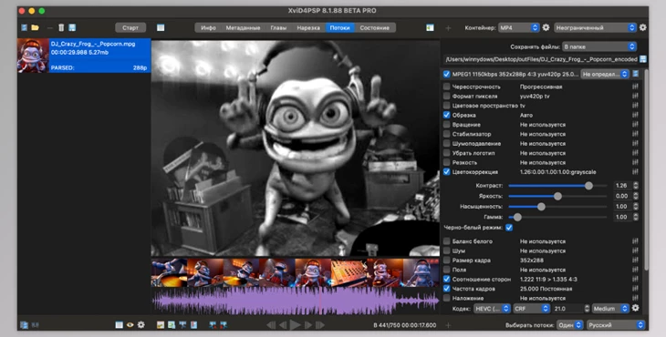
Task: Switch to the Главы tab
Action: (278, 27)
